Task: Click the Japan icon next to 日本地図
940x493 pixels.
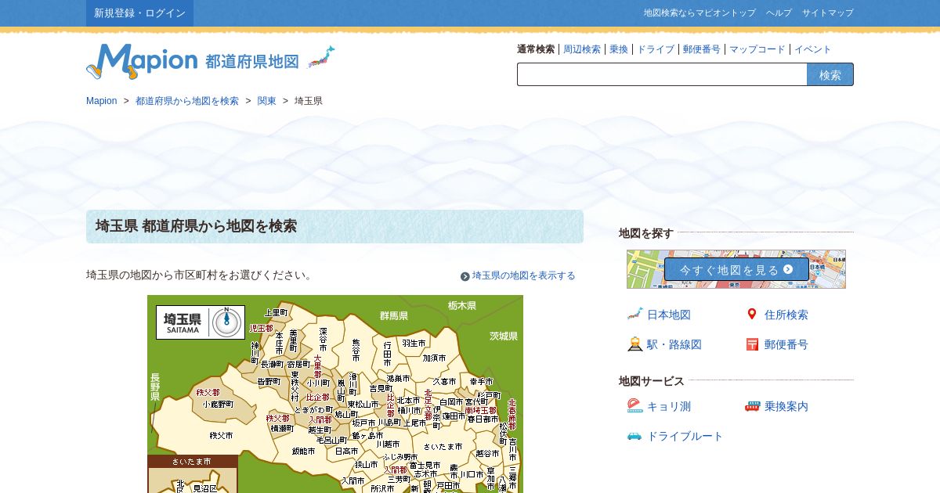Action: point(634,314)
